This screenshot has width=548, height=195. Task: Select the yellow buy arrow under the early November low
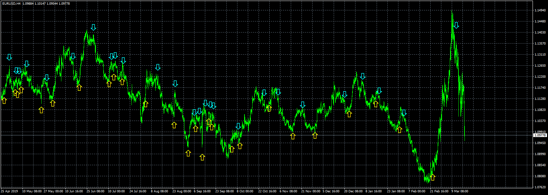click(x=293, y=136)
